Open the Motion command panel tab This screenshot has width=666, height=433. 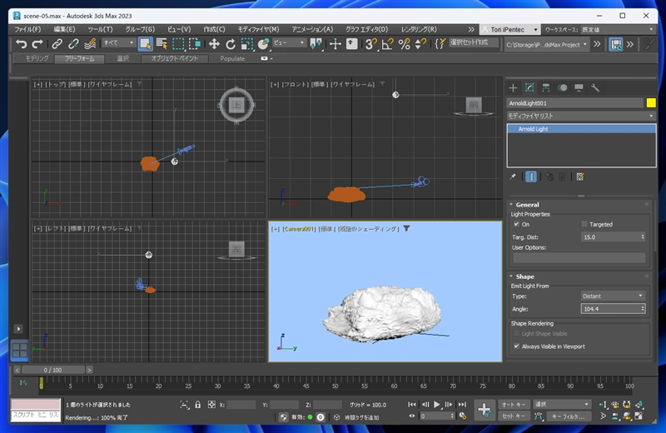tap(563, 88)
